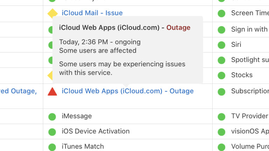Click the green indicator beside iTunes Match
This screenshot has height=151, width=269.
click(52, 147)
